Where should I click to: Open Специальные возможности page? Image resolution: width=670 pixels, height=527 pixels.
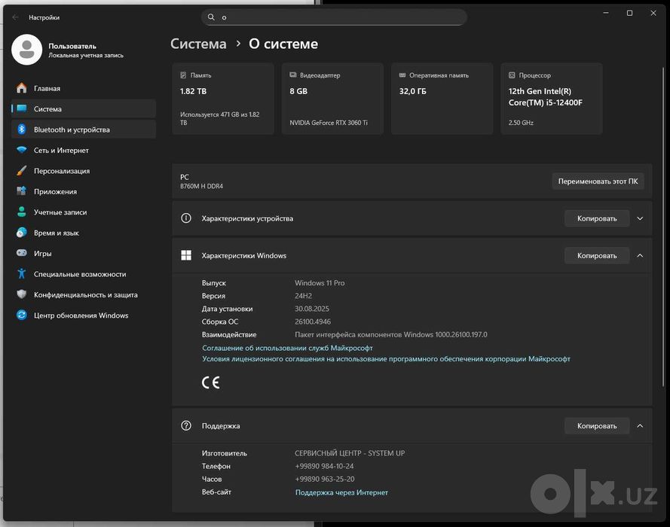pos(84,274)
